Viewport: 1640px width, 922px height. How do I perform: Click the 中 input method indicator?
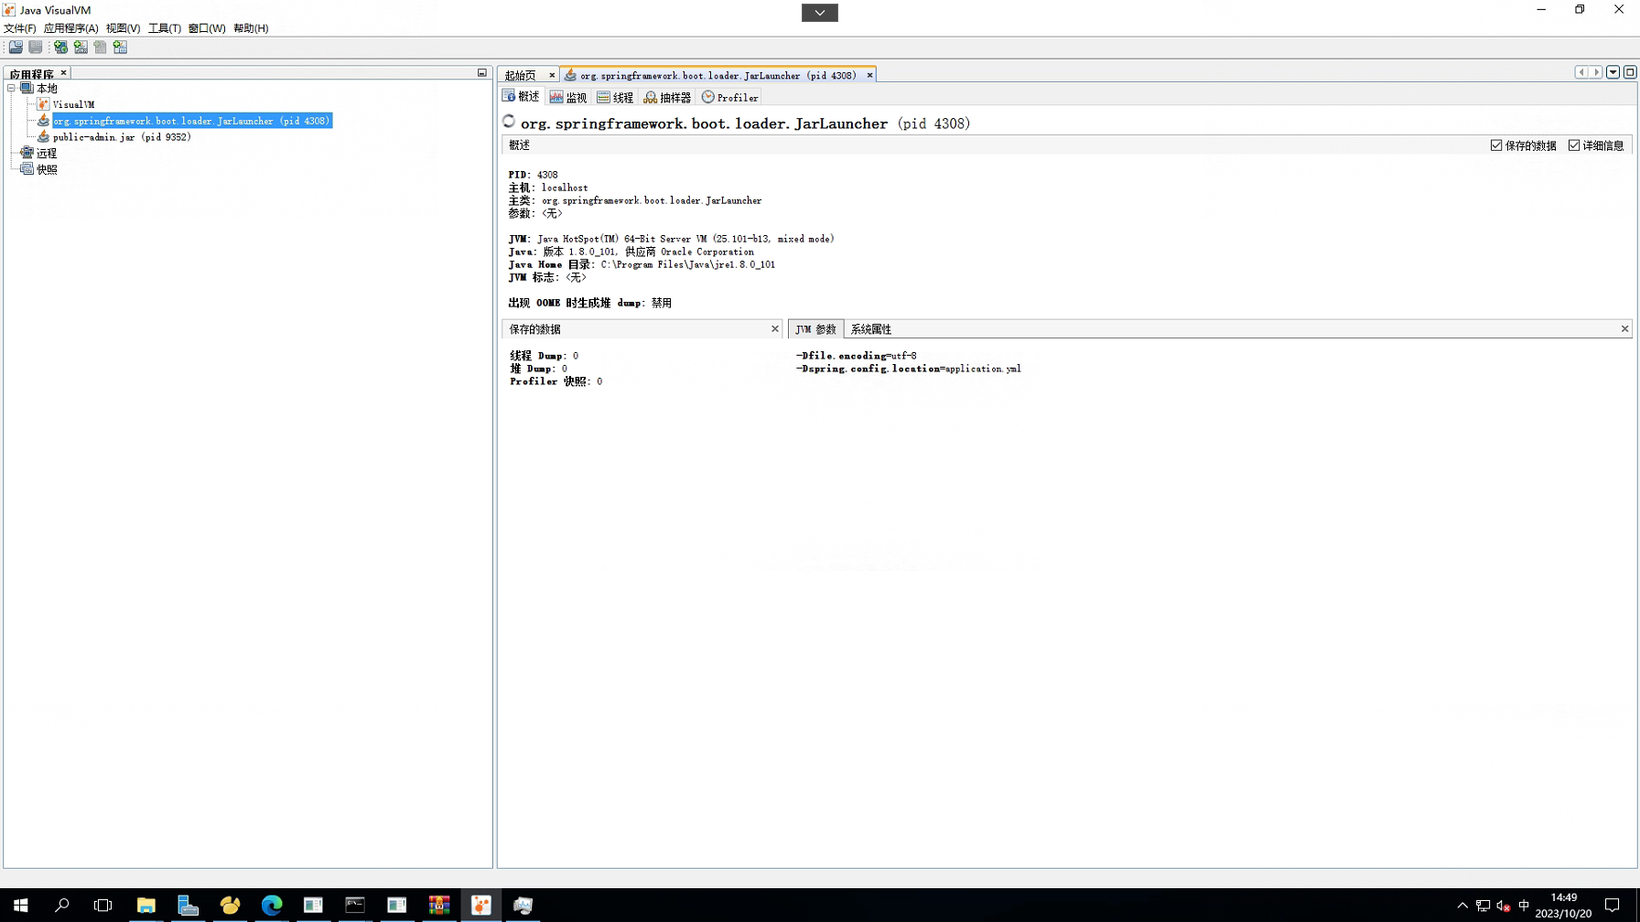[1524, 906]
